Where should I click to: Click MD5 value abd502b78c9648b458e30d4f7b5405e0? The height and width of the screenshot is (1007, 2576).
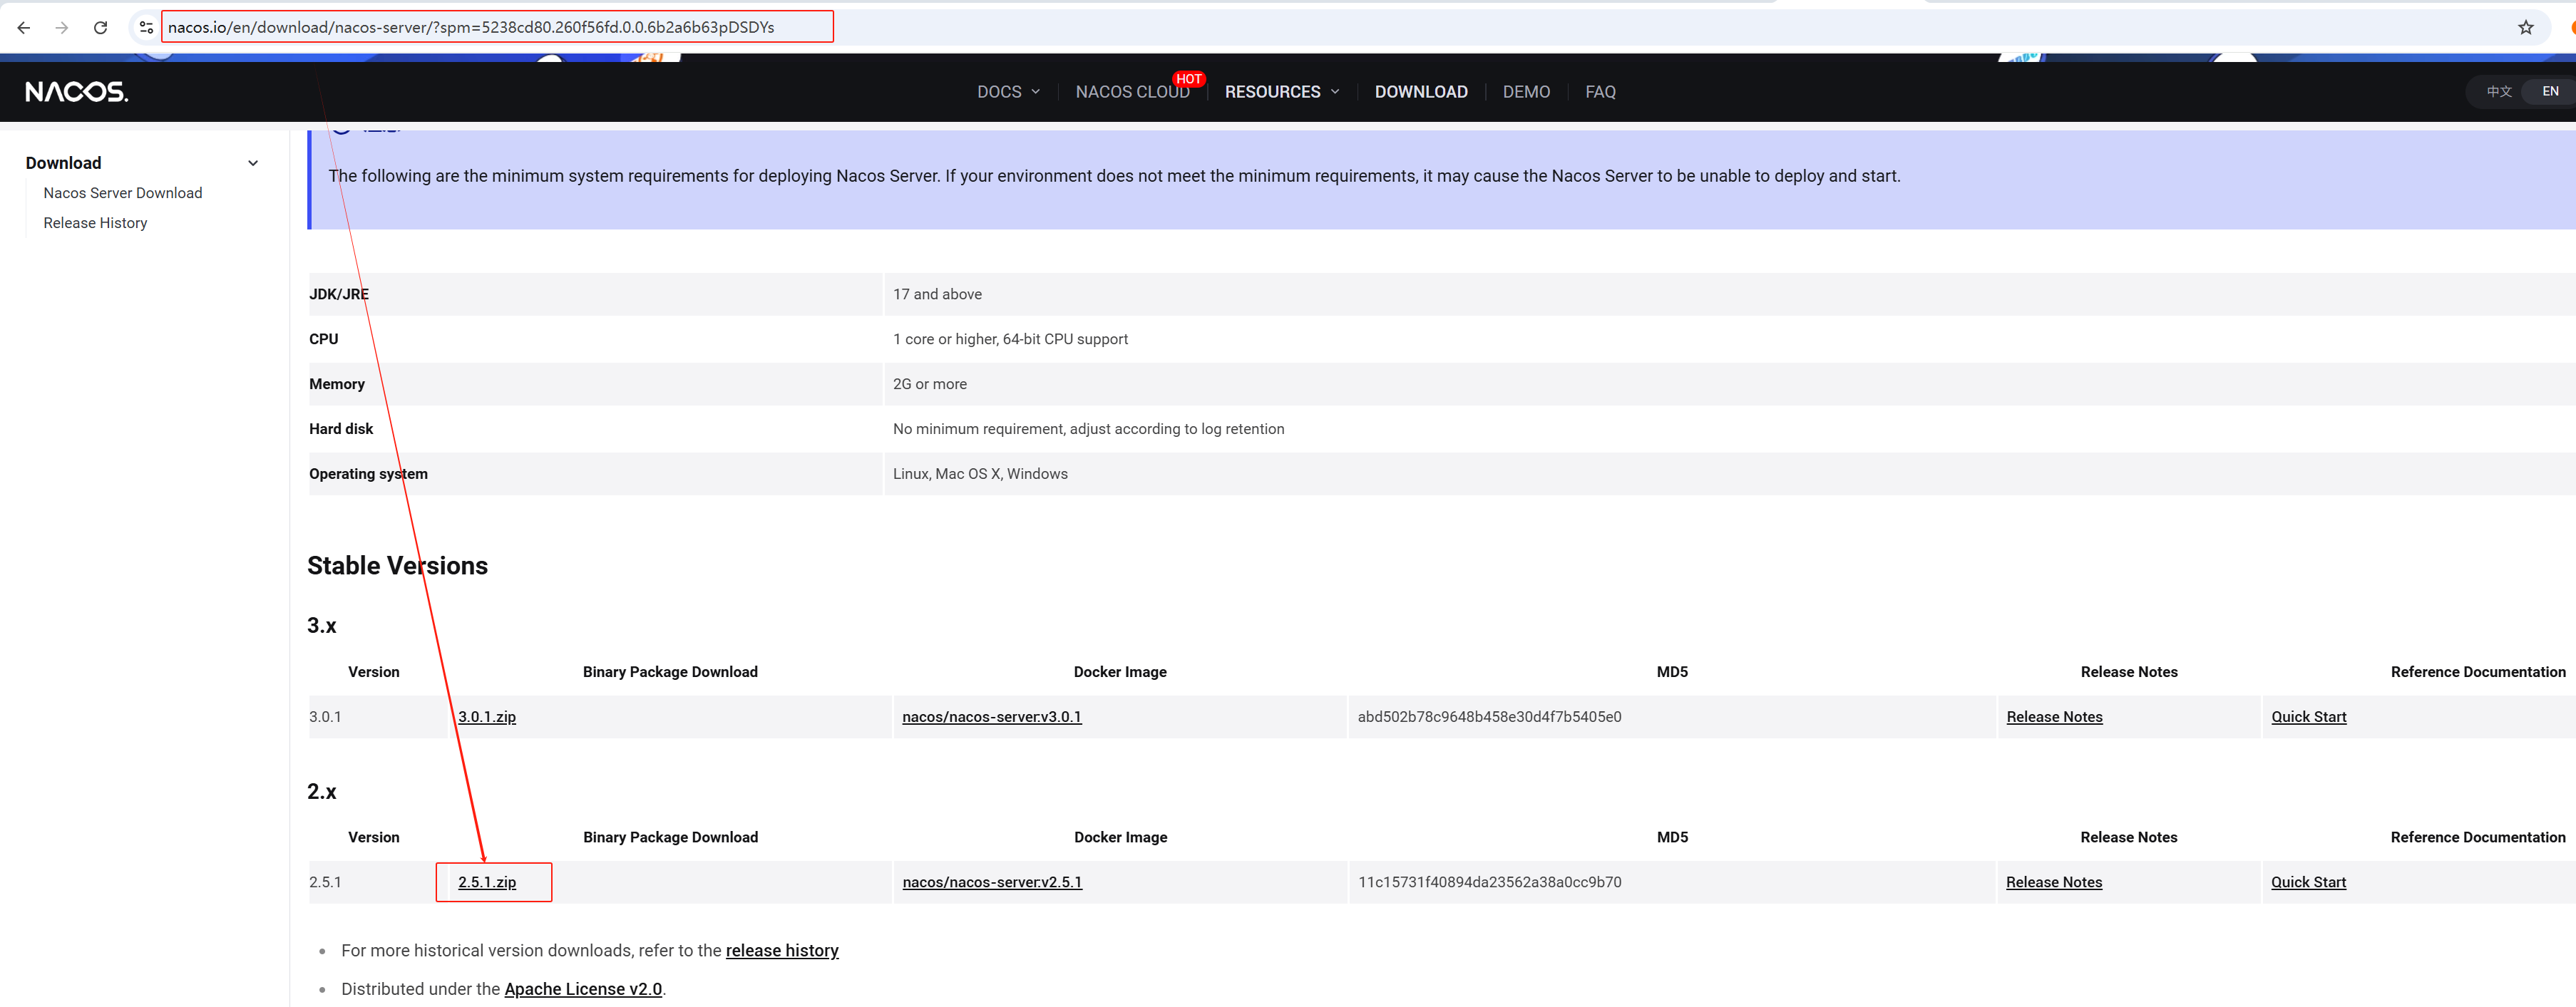[x=1489, y=717]
